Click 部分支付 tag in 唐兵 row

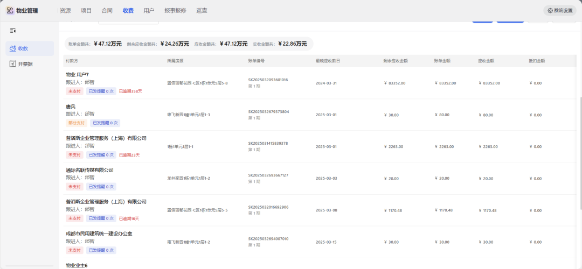(77, 123)
